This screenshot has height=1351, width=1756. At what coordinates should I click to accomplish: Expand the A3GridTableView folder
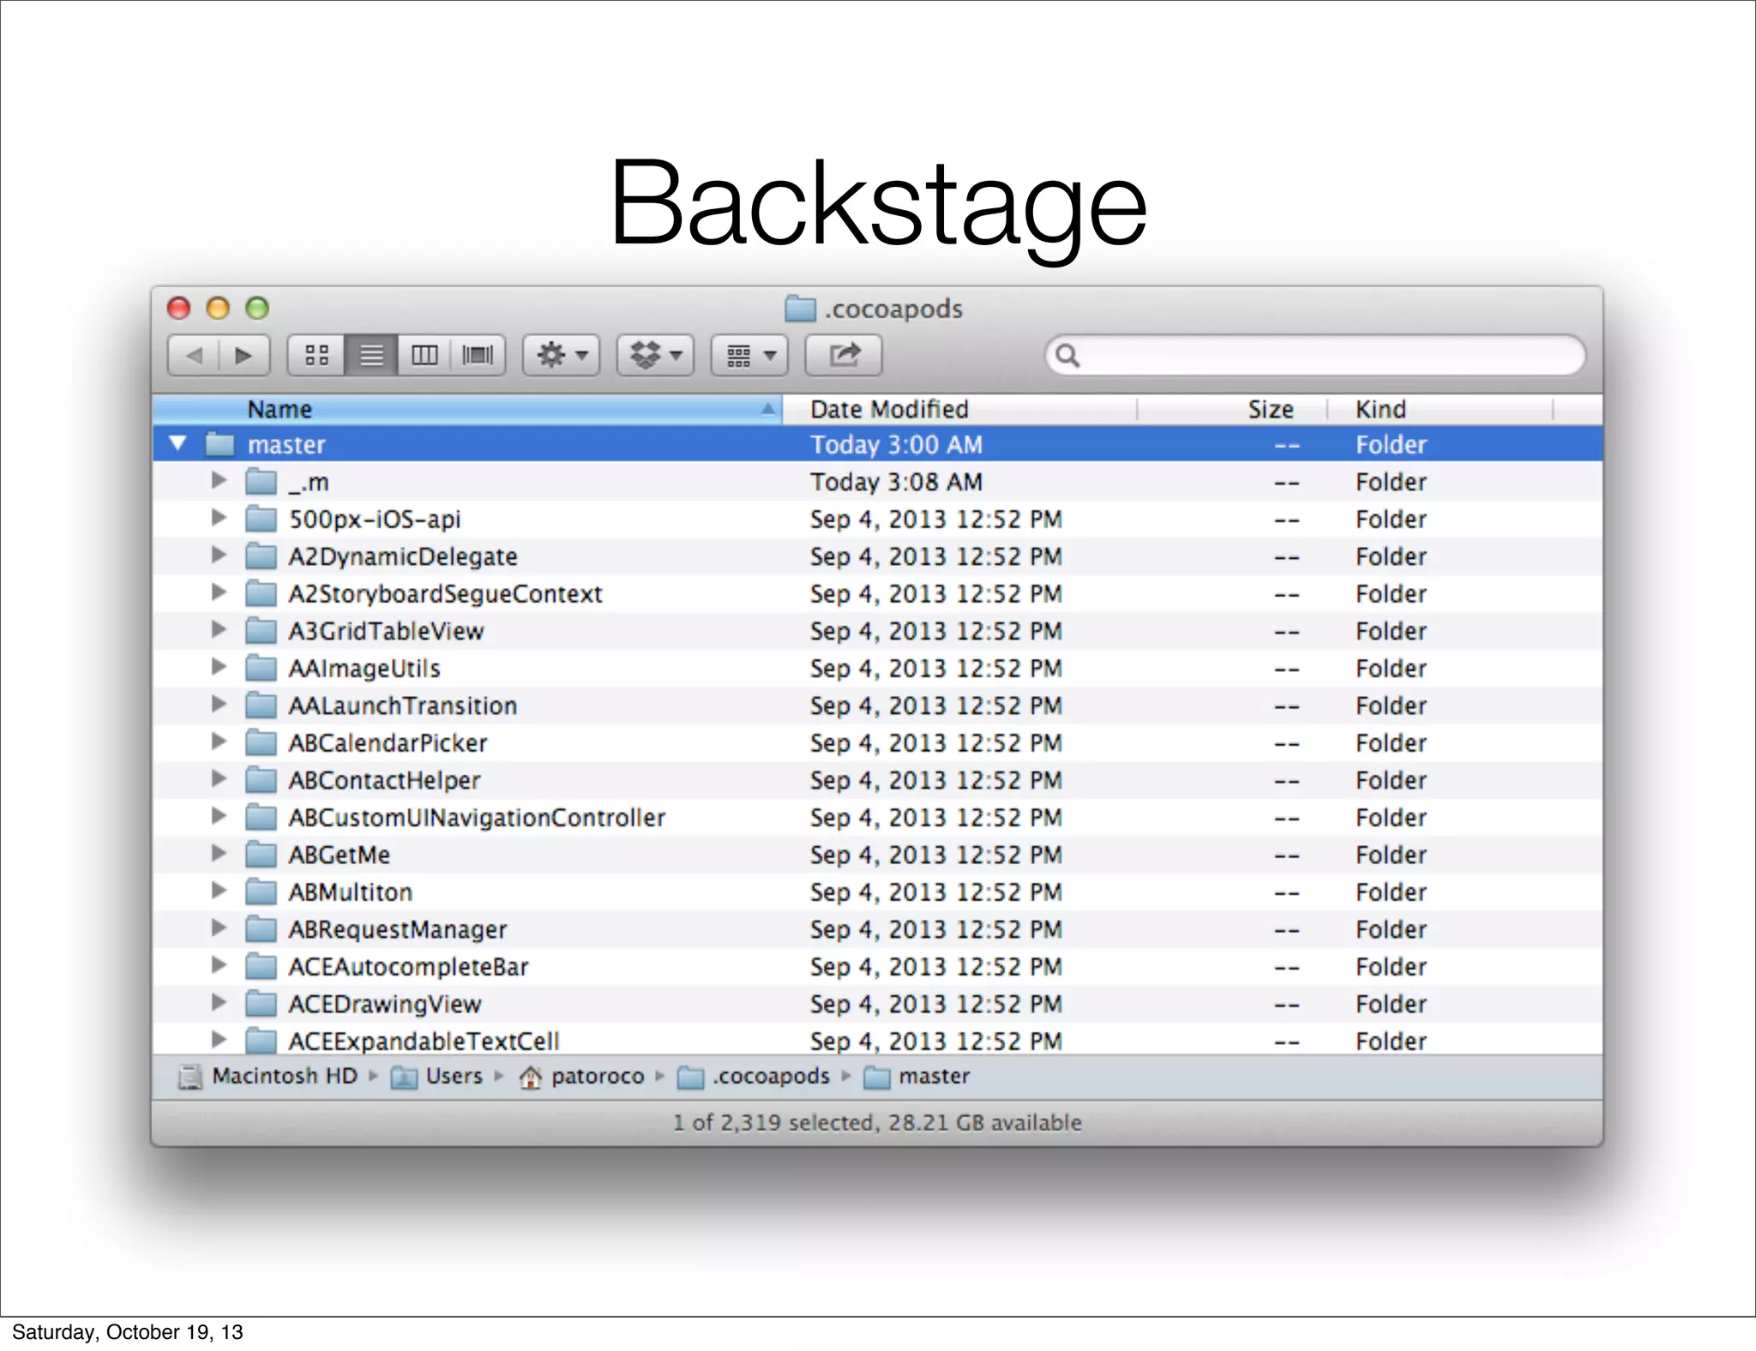(219, 630)
